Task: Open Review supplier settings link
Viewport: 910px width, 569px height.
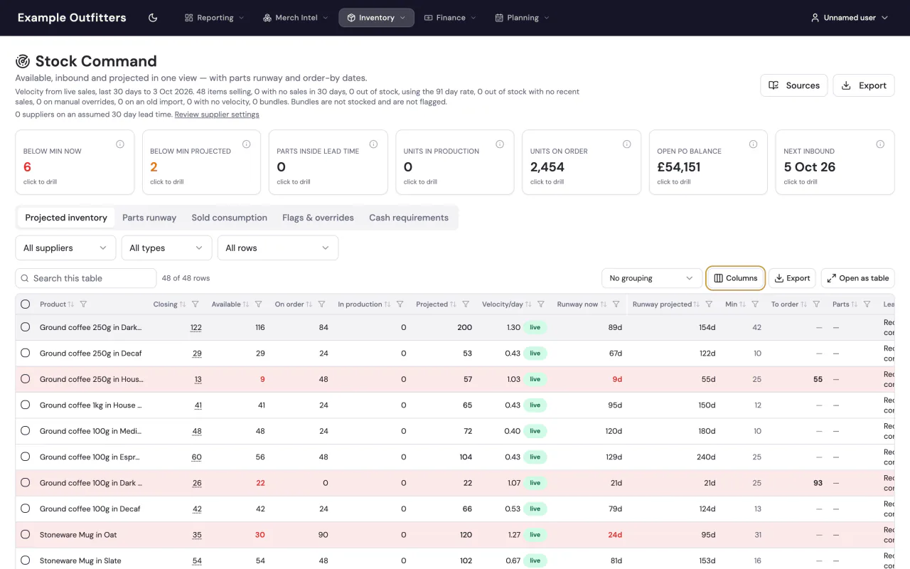Action: point(217,115)
